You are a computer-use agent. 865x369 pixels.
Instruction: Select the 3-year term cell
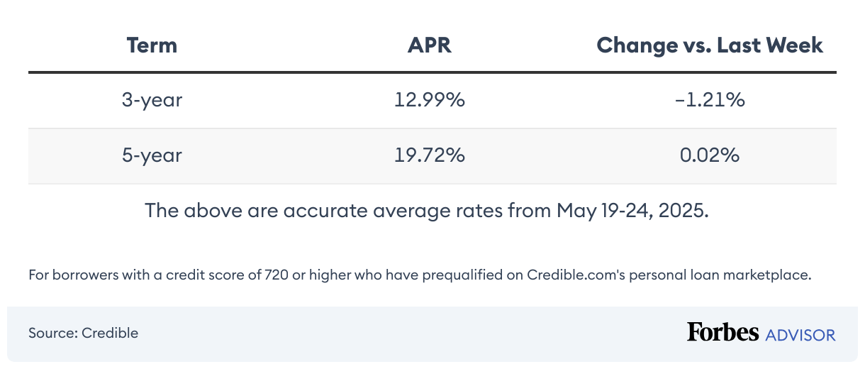[x=152, y=100]
